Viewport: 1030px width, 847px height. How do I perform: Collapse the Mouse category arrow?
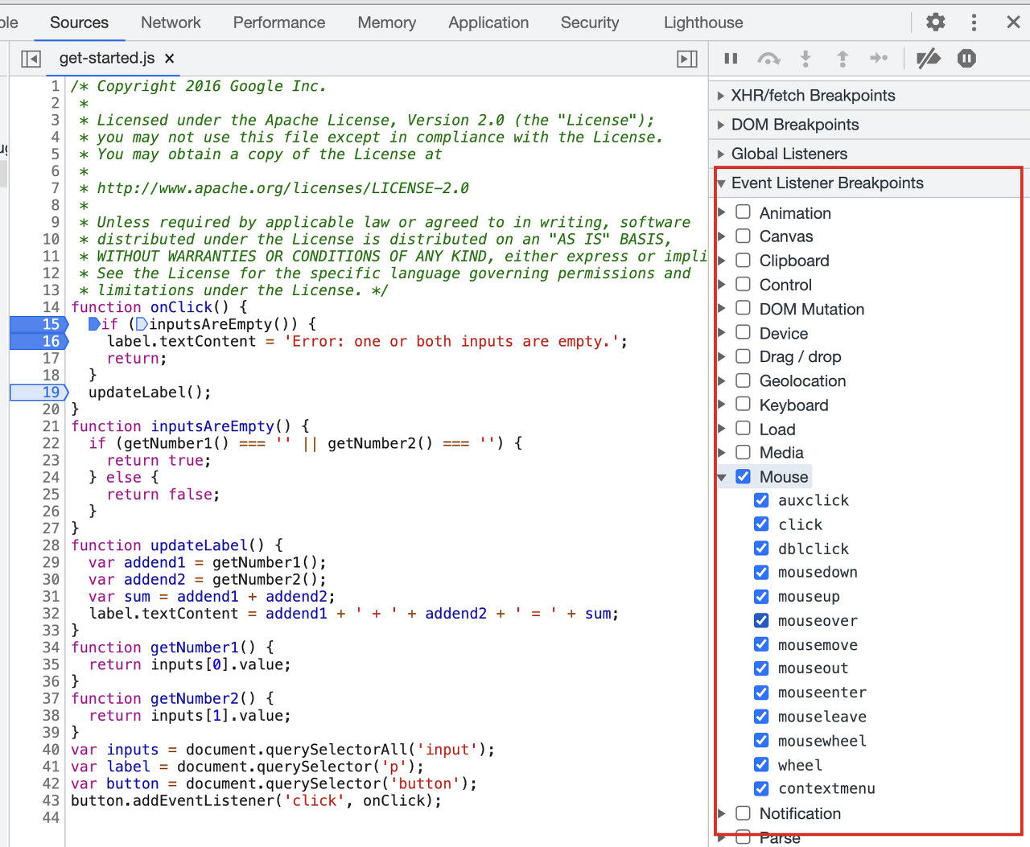(x=721, y=477)
